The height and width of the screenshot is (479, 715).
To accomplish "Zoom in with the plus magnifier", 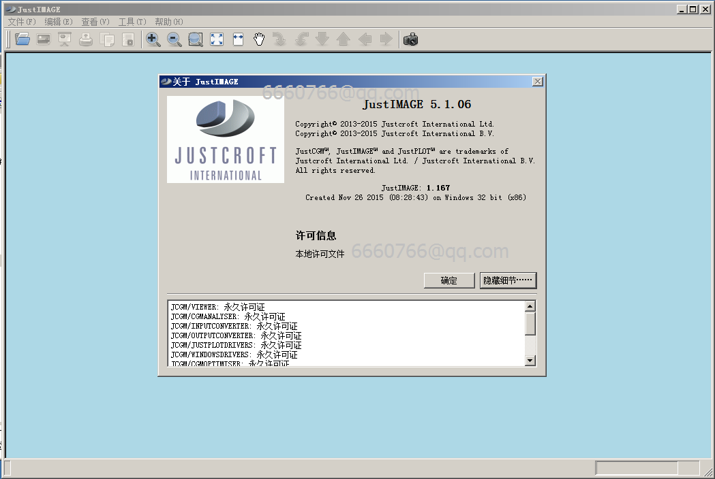I will [153, 39].
